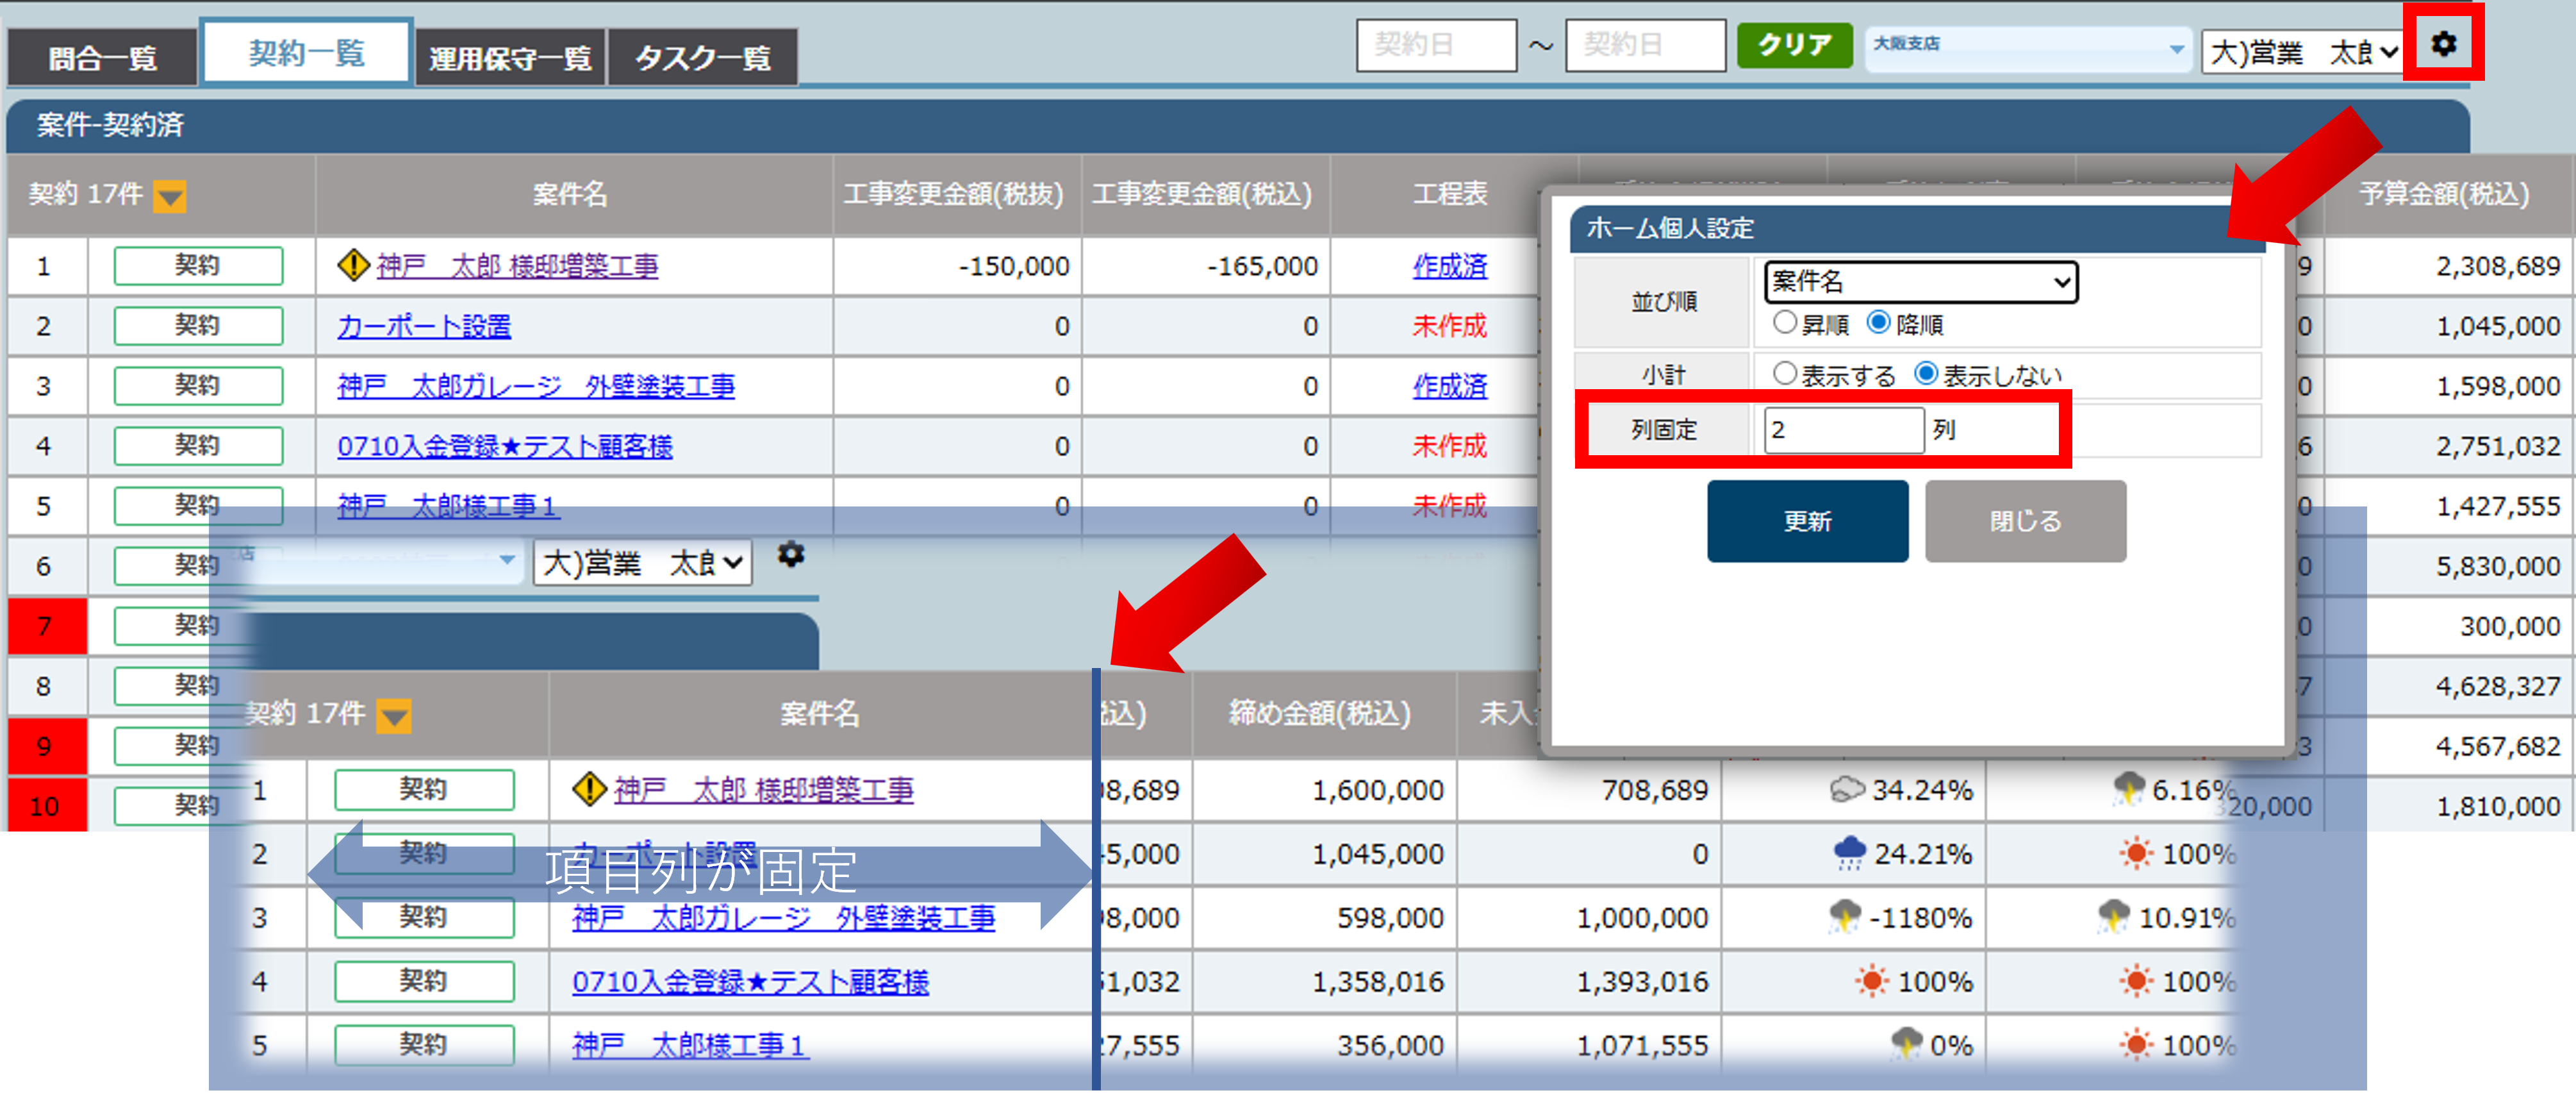Open the カーポート設置 project link

coord(424,326)
